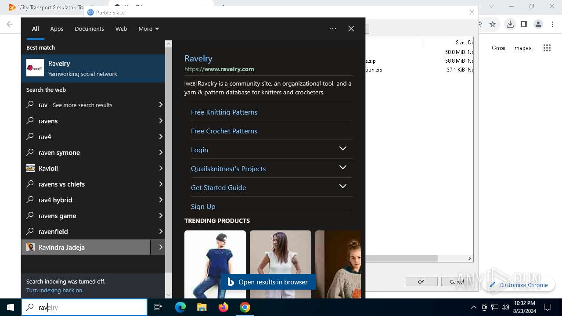Click the Gmail link in Chrome

pyautogui.click(x=499, y=48)
